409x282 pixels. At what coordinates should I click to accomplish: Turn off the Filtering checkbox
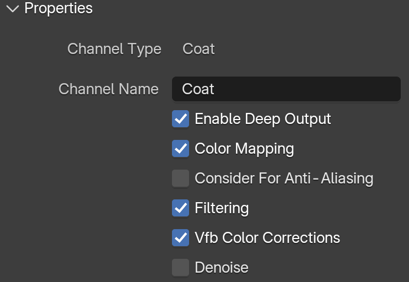tap(180, 208)
